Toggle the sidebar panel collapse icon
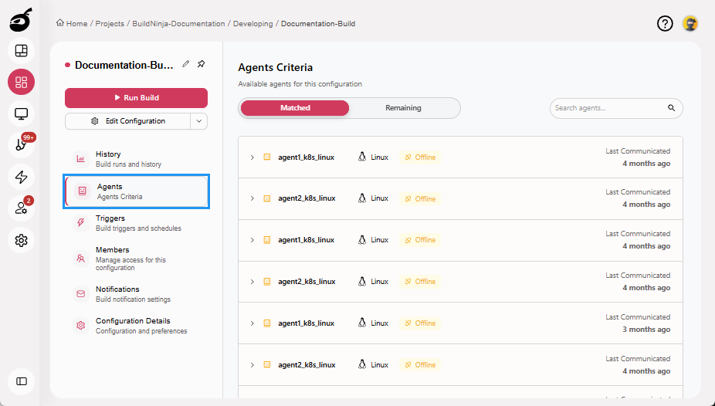715x406 pixels. point(21,381)
